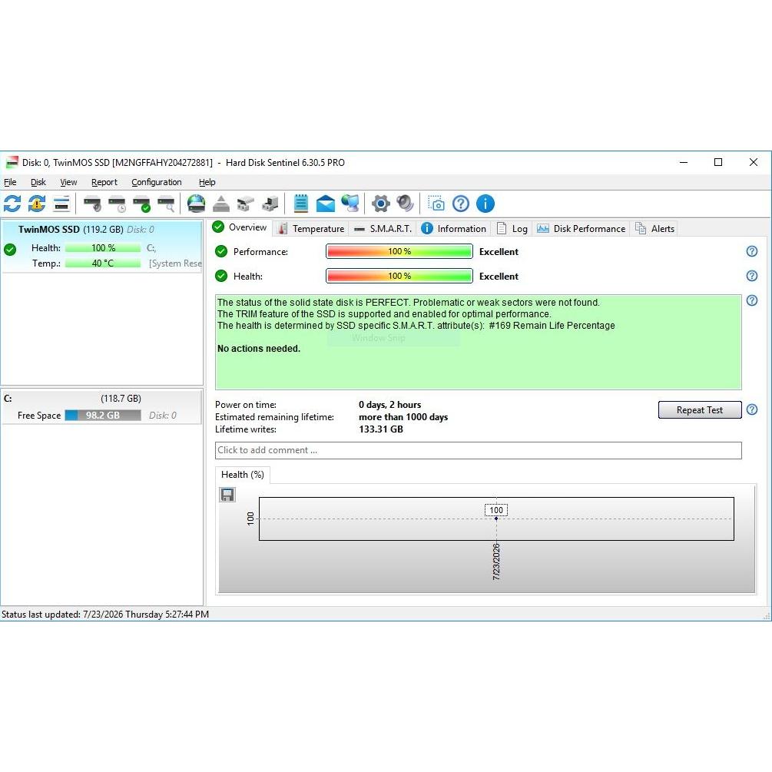The image size is (772, 772).
Task: Click the disk with magnifier icon
Action: pos(166,204)
